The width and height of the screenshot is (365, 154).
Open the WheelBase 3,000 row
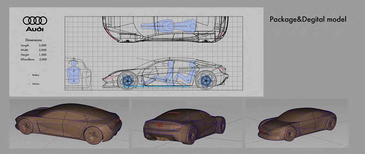pyautogui.click(x=34, y=59)
